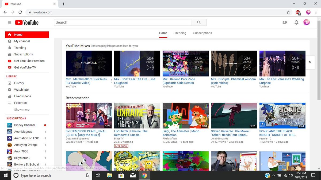The width and height of the screenshot is (321, 180).
Task: Open Luigi, The Animator thumbnail
Action: [x=186, y=115]
